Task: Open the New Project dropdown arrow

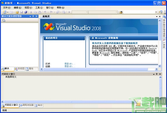Action: point(8,12)
